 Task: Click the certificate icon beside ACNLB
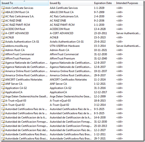click(x=3, y=38)
